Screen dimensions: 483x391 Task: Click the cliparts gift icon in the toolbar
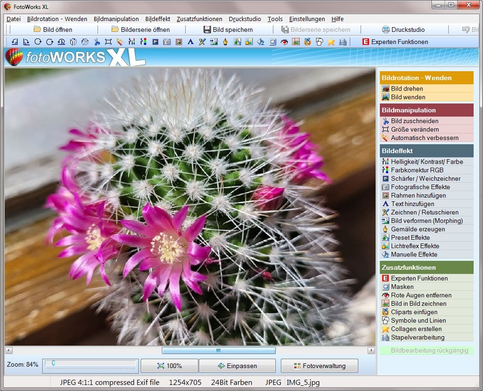(x=308, y=42)
